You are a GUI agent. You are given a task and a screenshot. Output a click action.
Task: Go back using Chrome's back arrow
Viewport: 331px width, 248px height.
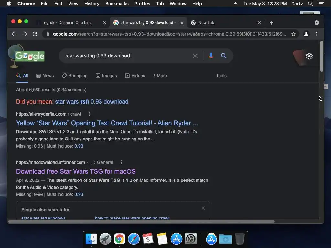(x=14, y=34)
